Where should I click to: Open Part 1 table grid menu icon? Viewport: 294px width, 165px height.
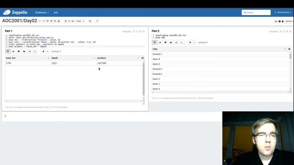(143, 58)
